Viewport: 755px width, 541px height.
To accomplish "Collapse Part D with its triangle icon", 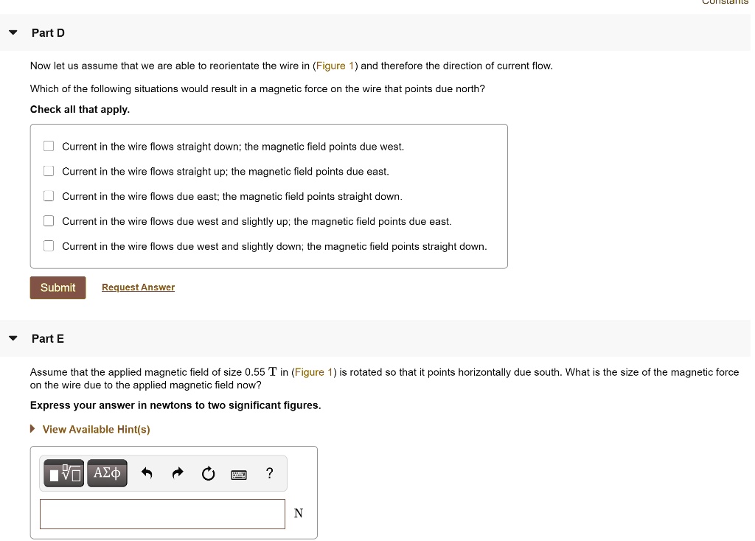I will (13, 32).
